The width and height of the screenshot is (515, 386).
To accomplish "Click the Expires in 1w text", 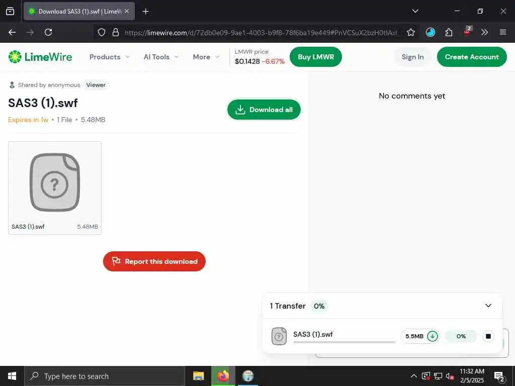I will pyautogui.click(x=28, y=120).
